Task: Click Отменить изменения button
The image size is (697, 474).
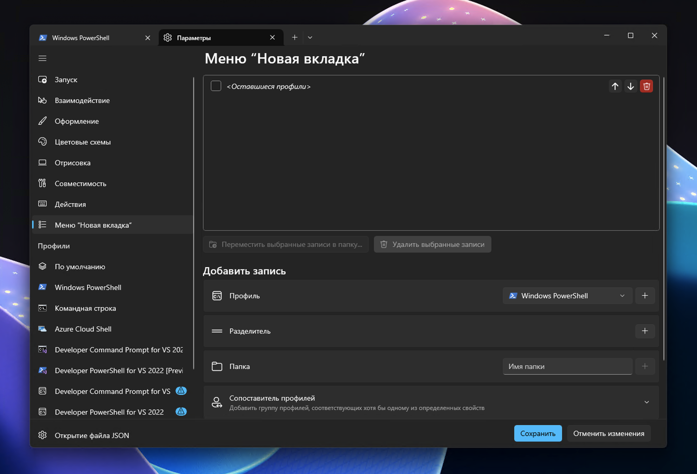Action: click(x=609, y=434)
